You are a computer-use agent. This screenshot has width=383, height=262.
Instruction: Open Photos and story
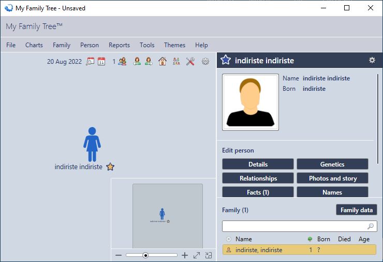332,178
